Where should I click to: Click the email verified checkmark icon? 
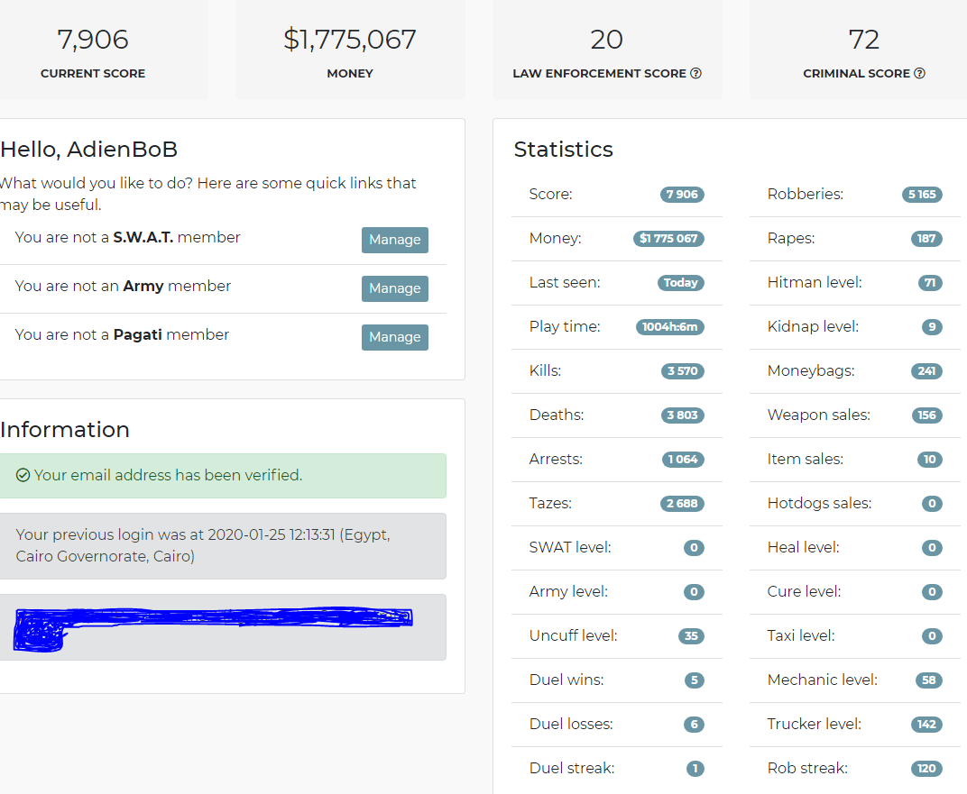click(x=23, y=475)
